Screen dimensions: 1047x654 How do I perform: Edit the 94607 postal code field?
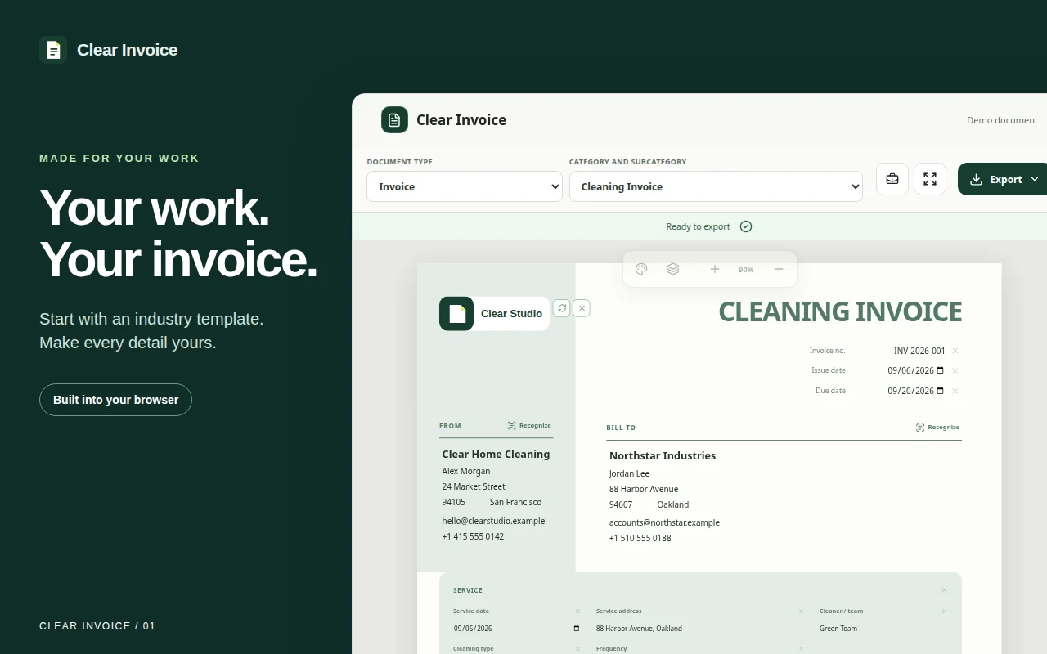[621, 504]
